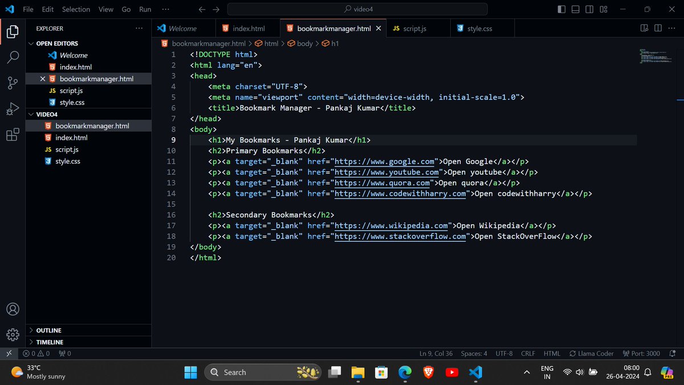Click Ln 9, Col 36 cursor position

click(x=436, y=354)
